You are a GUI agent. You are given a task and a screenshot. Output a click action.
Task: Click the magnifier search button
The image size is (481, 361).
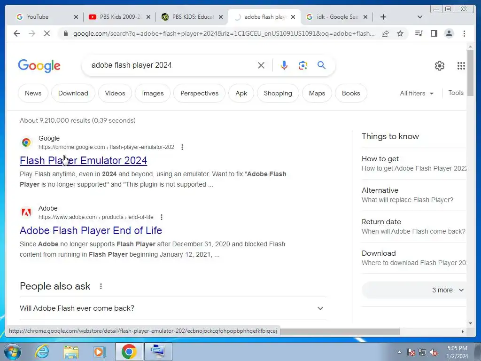click(321, 65)
